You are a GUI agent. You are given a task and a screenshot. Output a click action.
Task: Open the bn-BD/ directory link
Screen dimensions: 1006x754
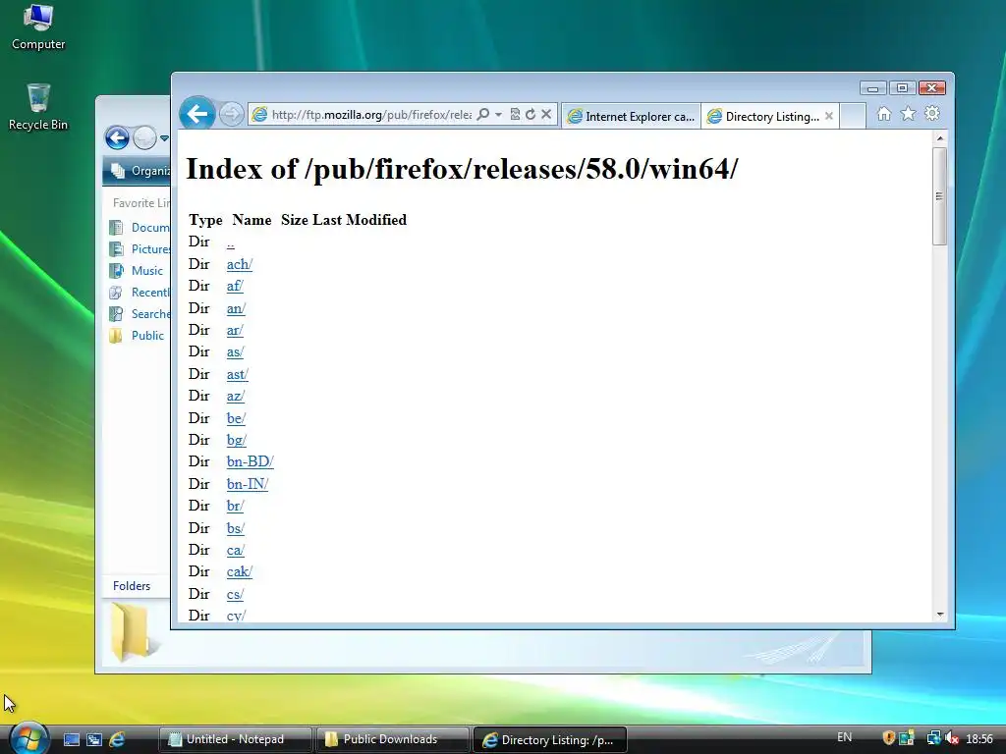(251, 461)
